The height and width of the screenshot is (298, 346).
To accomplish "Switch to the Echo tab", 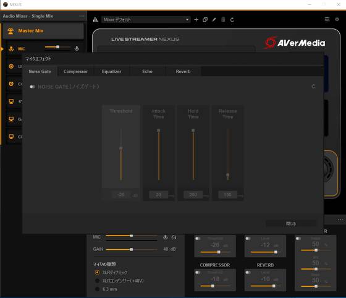I will pyautogui.click(x=147, y=72).
